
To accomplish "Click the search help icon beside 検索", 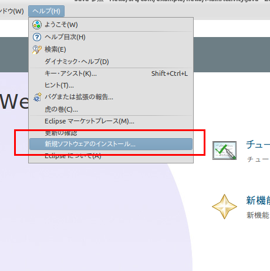I will 37,49.
